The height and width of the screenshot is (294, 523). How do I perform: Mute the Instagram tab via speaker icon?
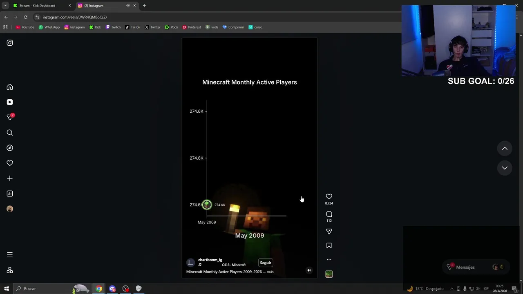click(128, 6)
